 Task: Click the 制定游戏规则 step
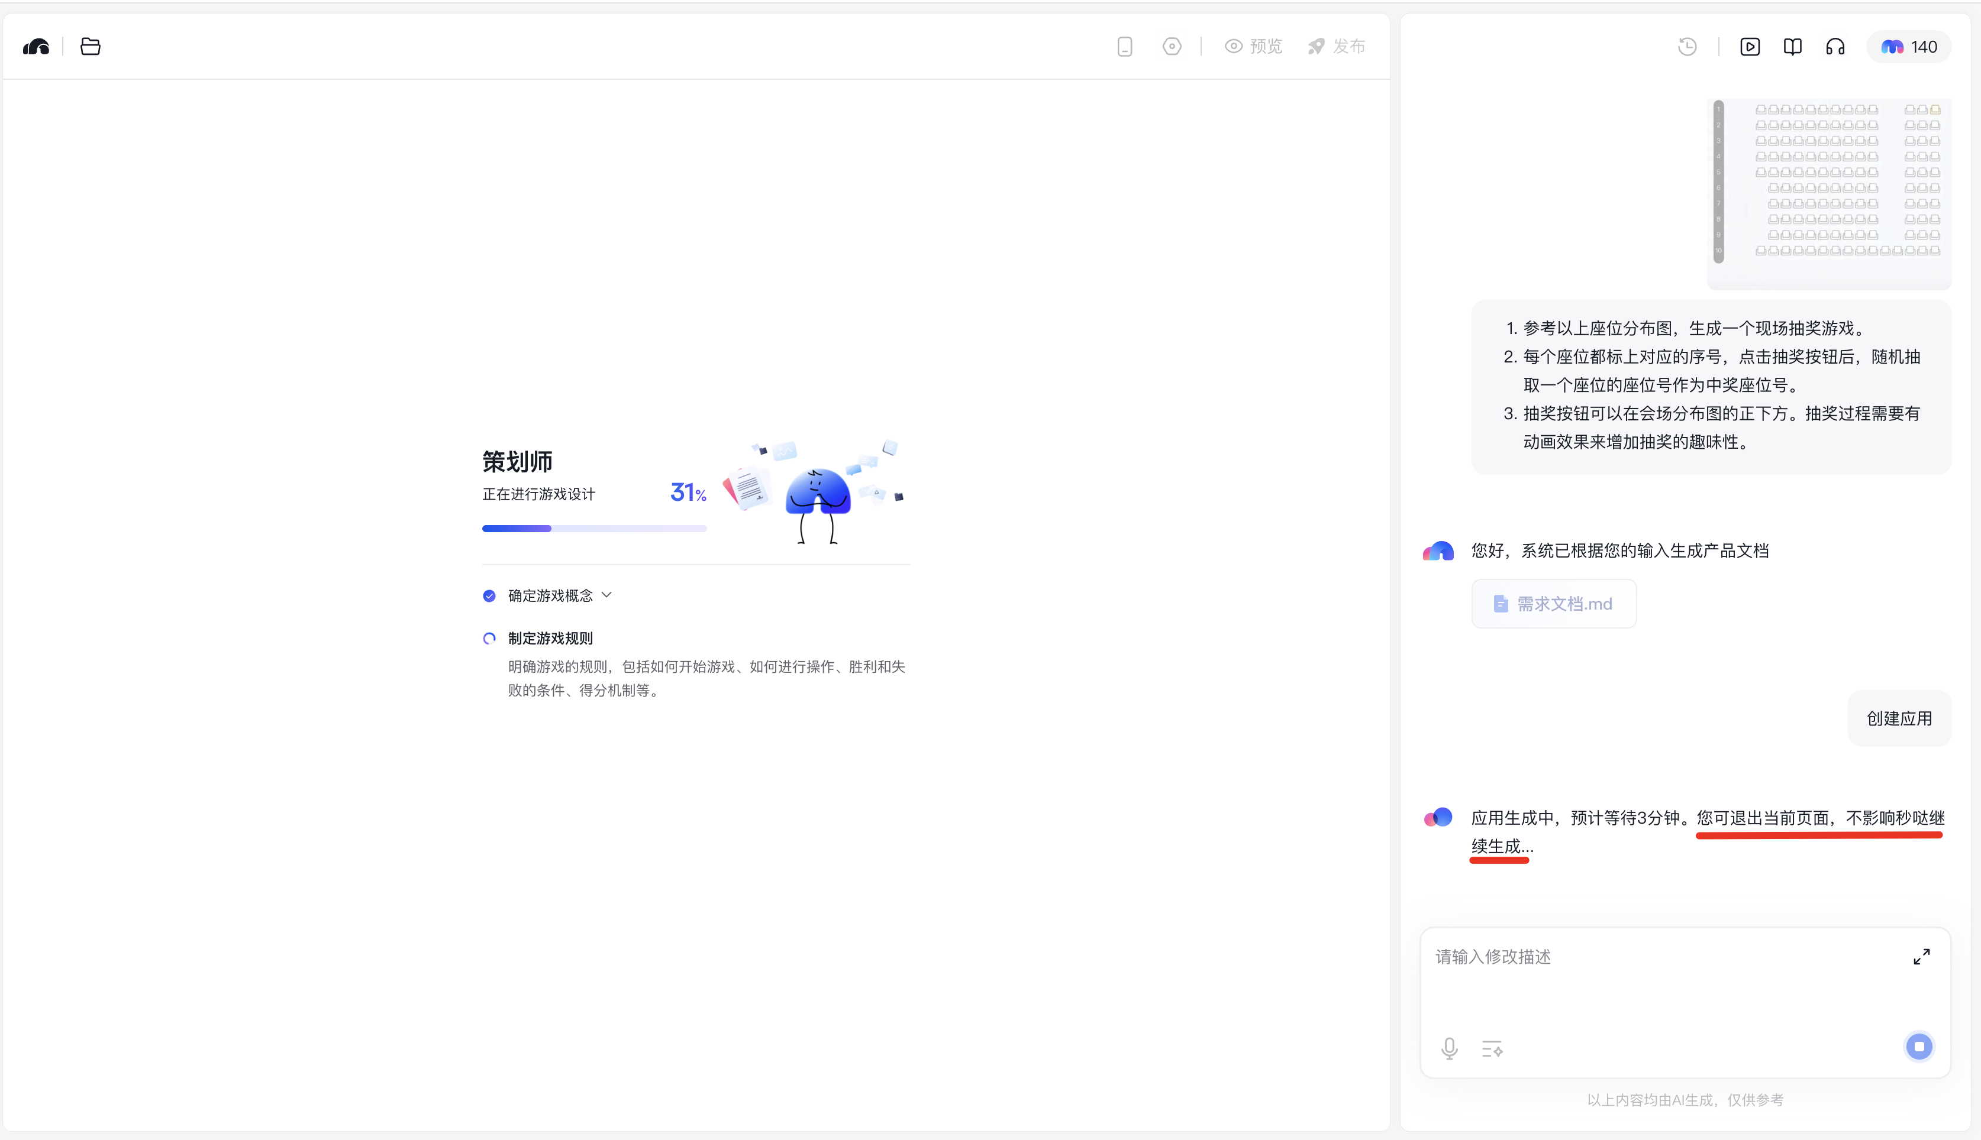point(550,638)
